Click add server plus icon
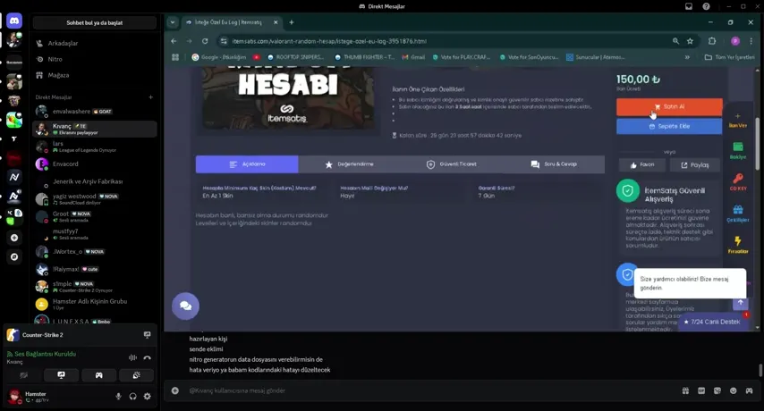Screen dimensions: 764x411 14,238
